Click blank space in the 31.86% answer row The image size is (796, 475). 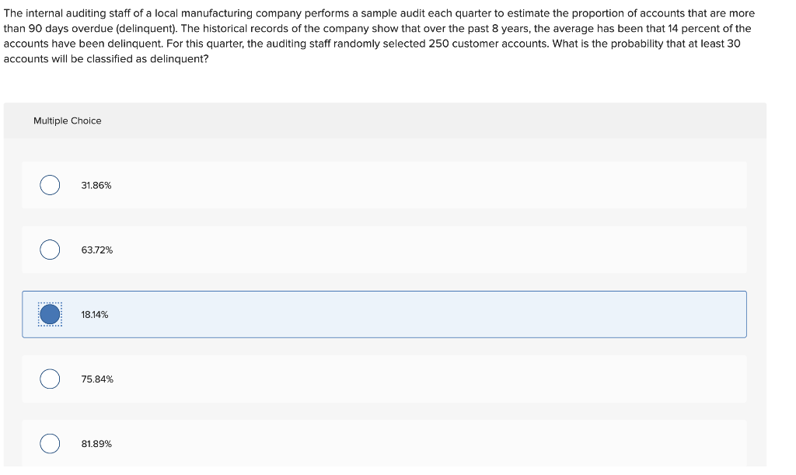coord(427,185)
